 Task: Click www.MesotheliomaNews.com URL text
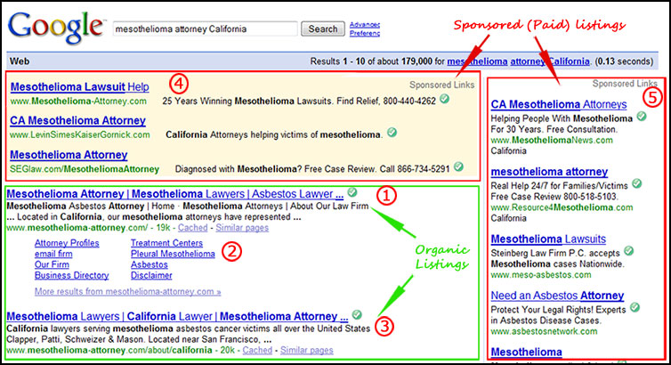click(552, 141)
